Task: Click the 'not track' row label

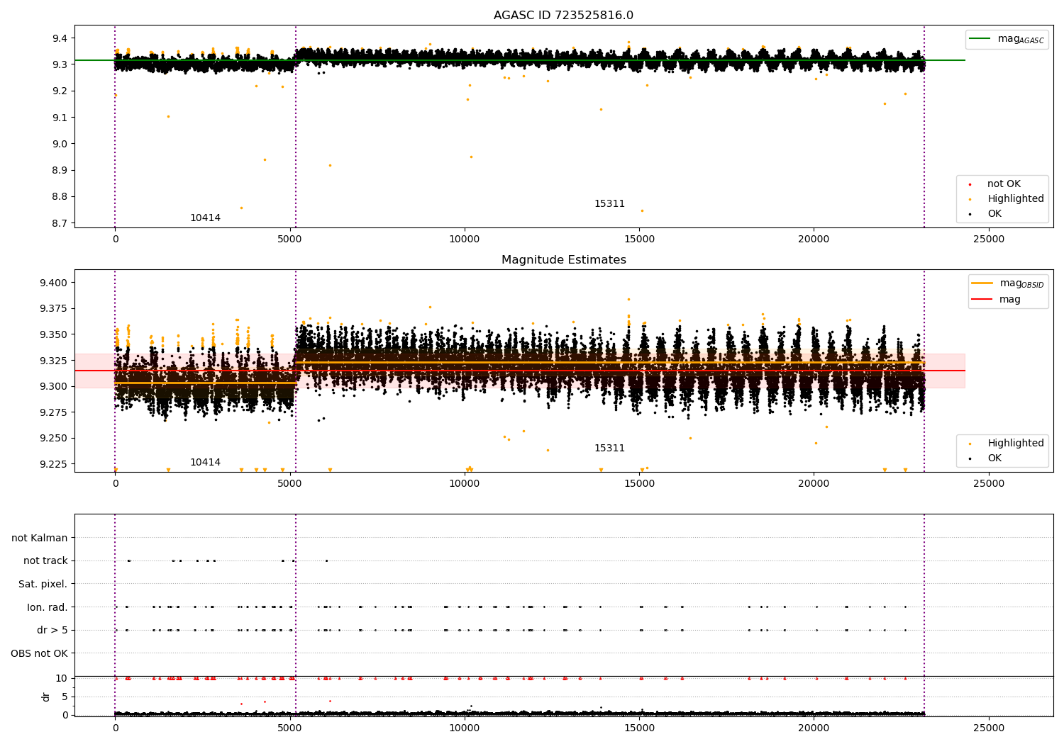Action: click(x=45, y=561)
